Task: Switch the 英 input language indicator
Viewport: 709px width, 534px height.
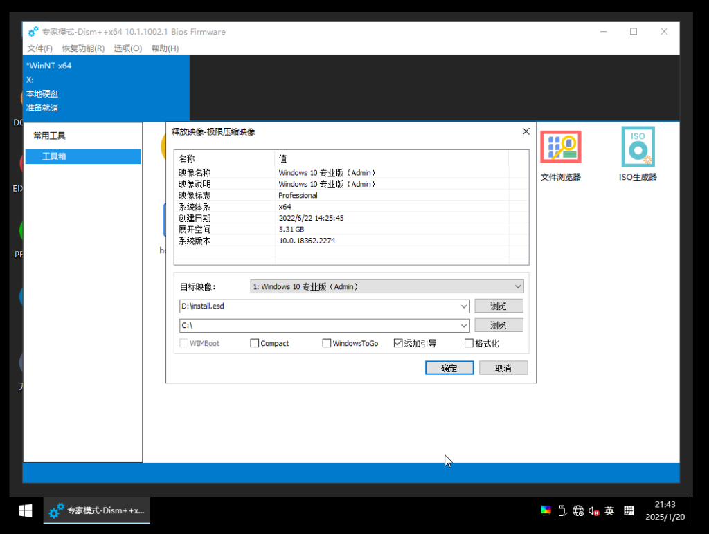Action: pyautogui.click(x=609, y=511)
